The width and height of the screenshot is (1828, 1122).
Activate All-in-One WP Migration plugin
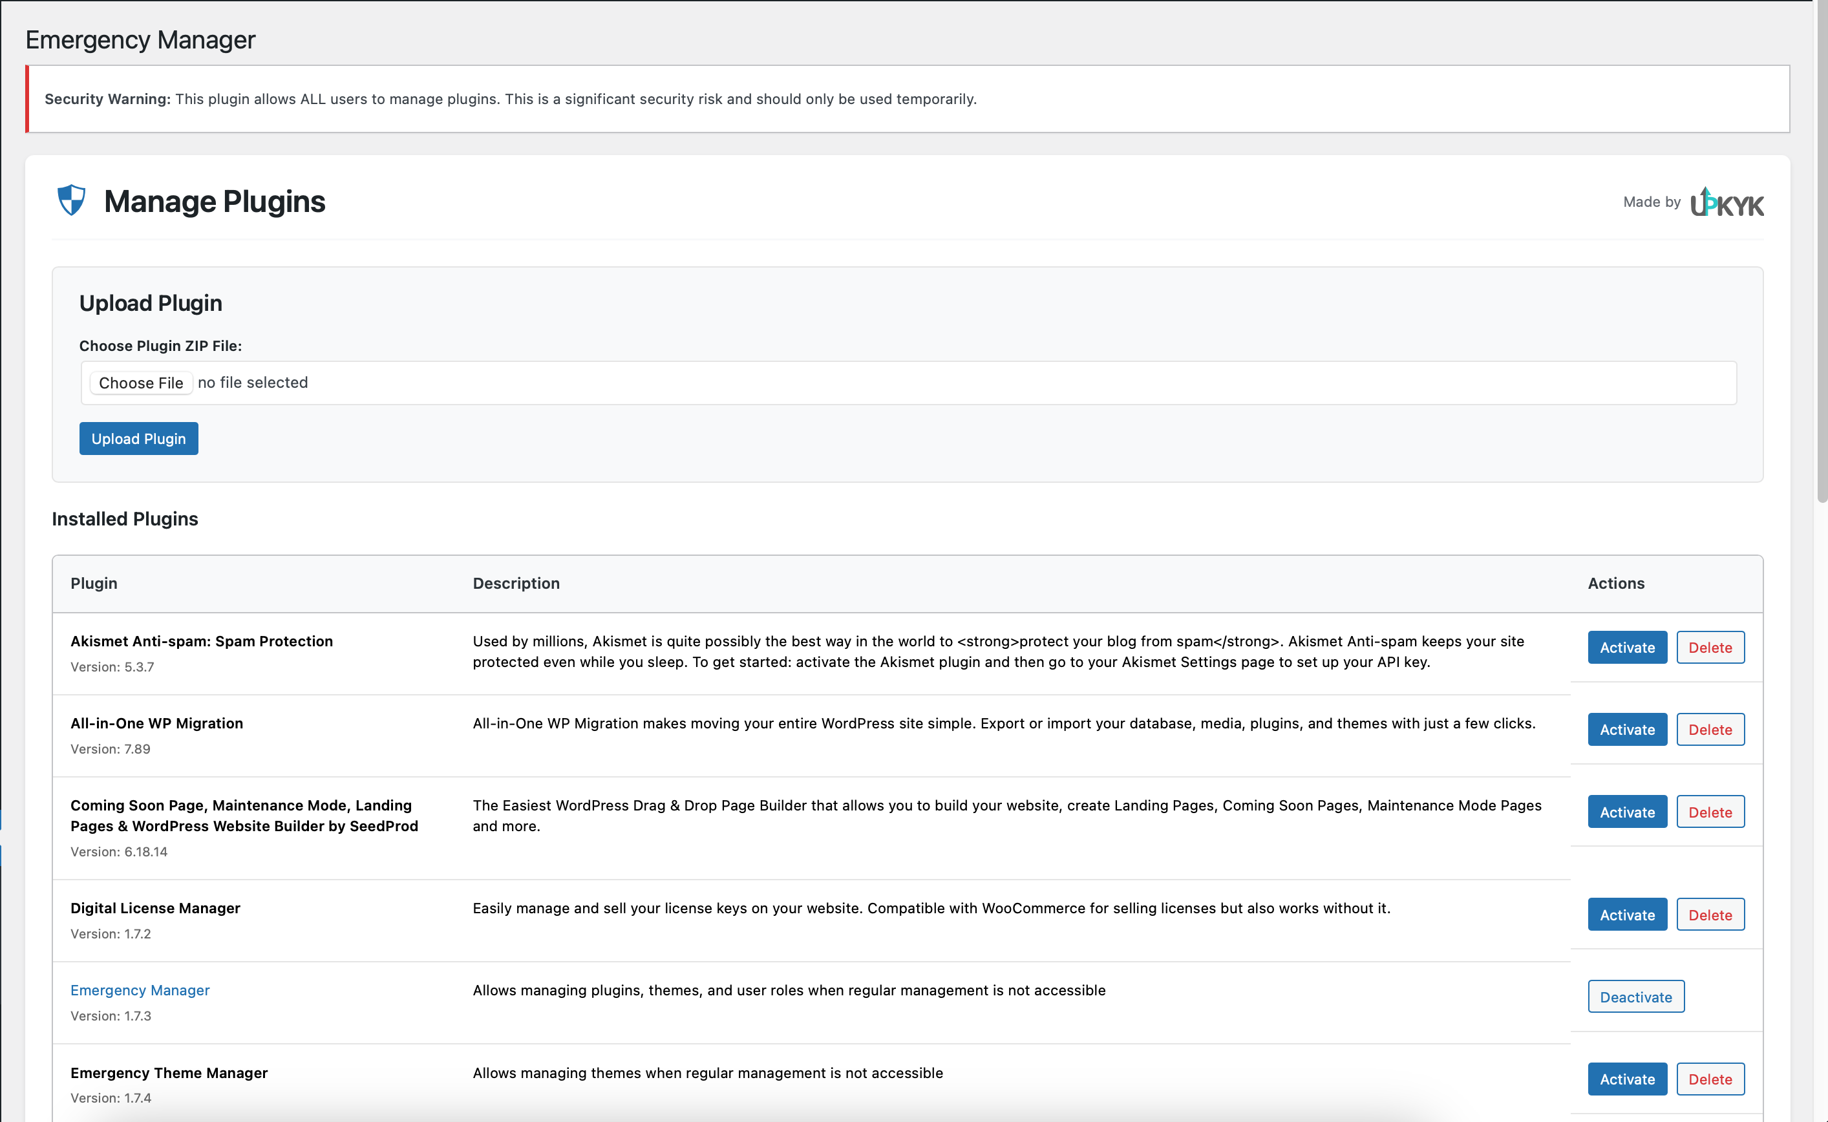(1627, 730)
